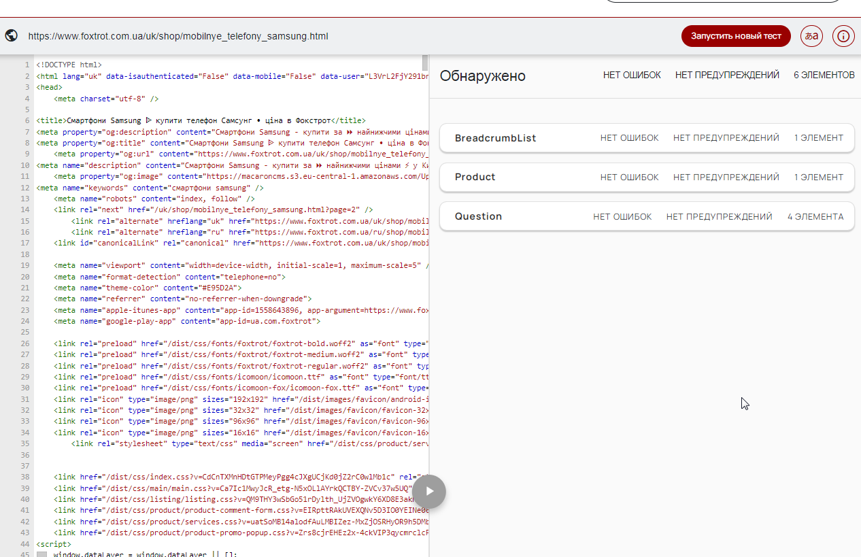Open the language selector icon
861x557 pixels.
pyautogui.click(x=811, y=36)
